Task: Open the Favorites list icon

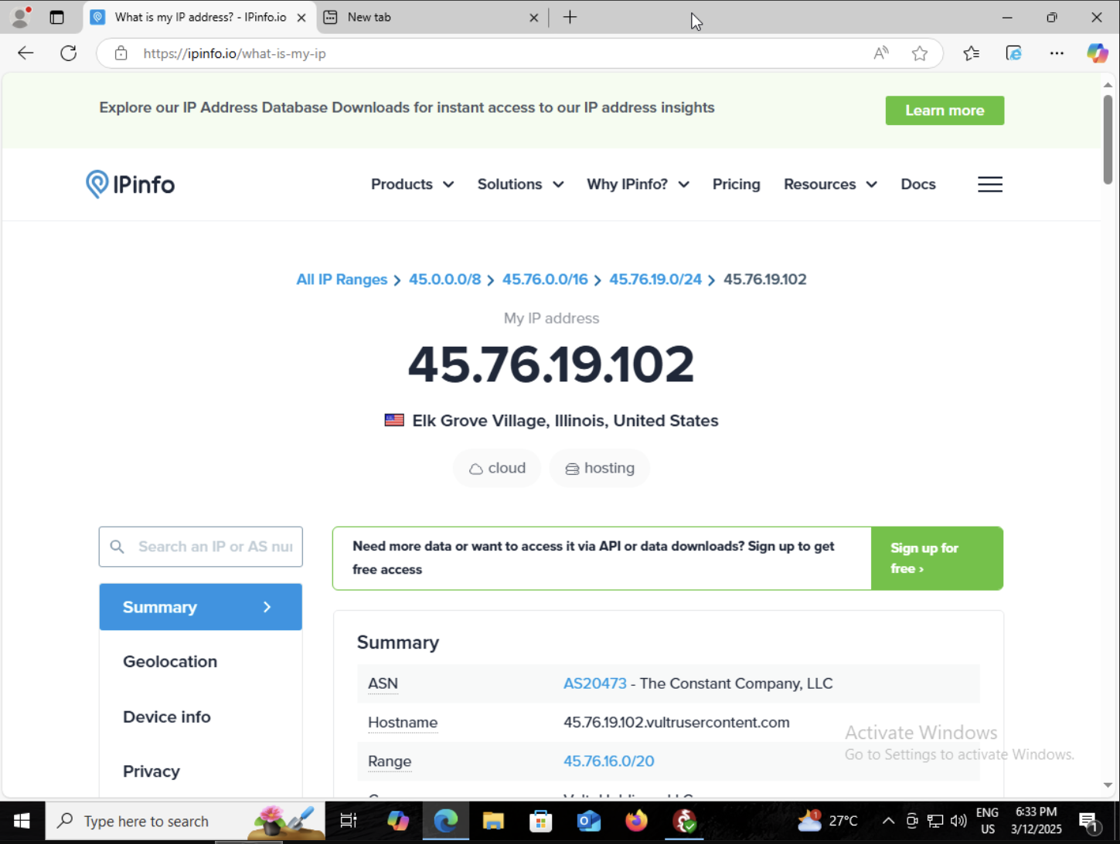Action: click(972, 53)
